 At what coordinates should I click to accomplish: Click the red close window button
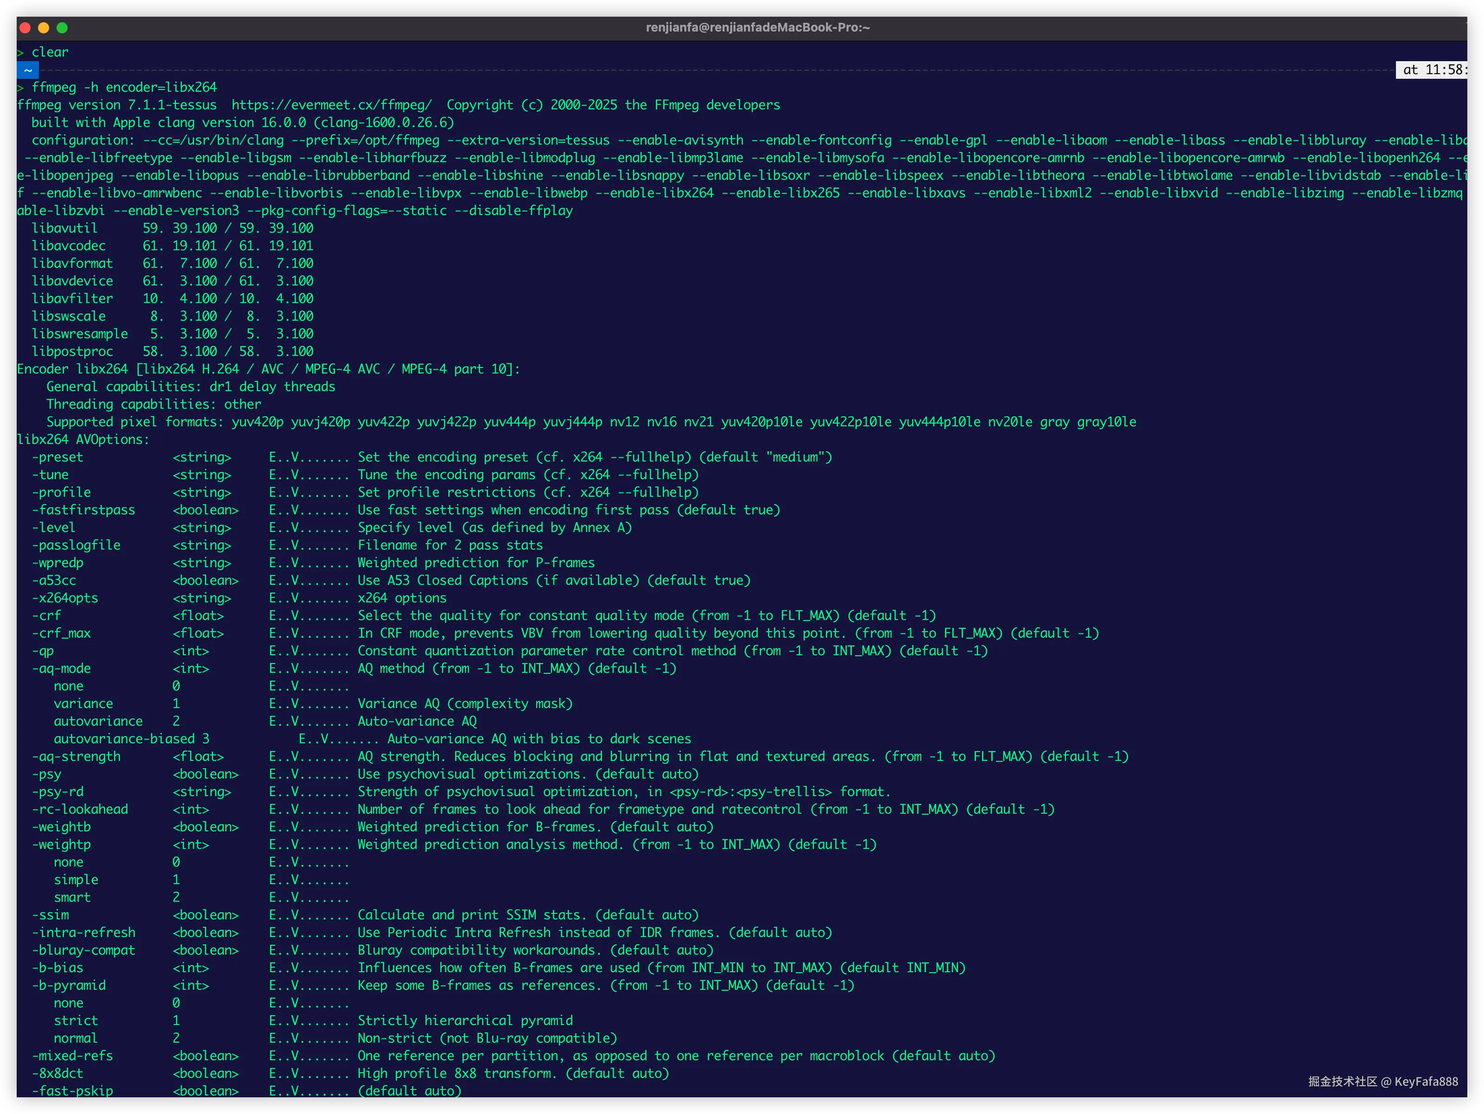click(25, 27)
